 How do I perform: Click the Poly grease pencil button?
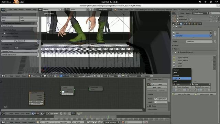[10, 20]
